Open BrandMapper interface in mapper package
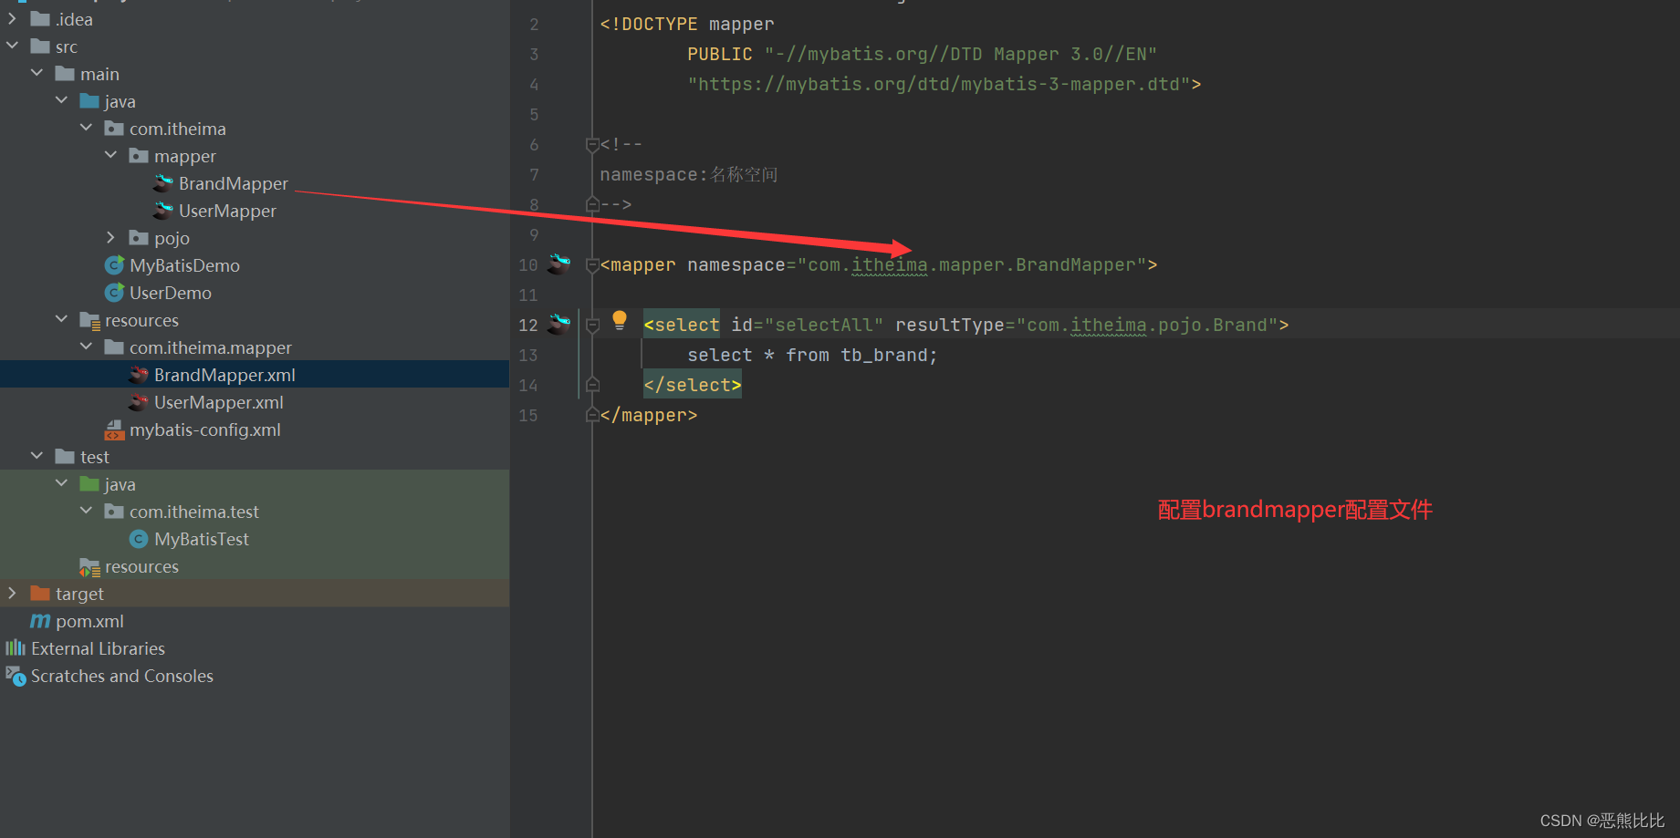This screenshot has width=1680, height=838. click(x=234, y=183)
